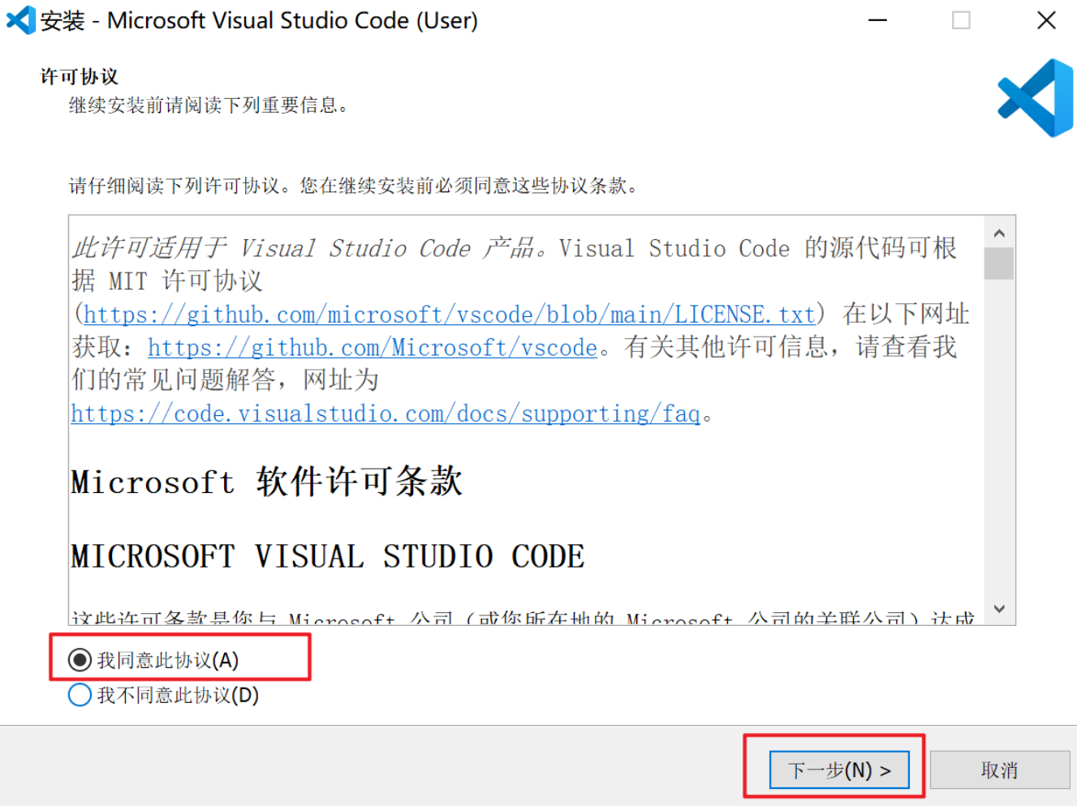Select the 我不同意此协议(D) radio button
Screen dimensions: 1077x806
click(x=79, y=695)
